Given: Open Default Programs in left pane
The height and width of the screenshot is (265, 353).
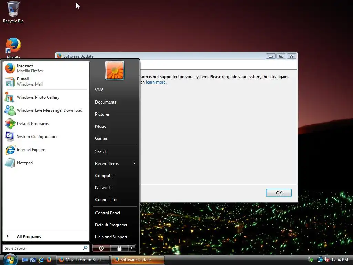Looking at the screenshot, I should click(46, 124).
